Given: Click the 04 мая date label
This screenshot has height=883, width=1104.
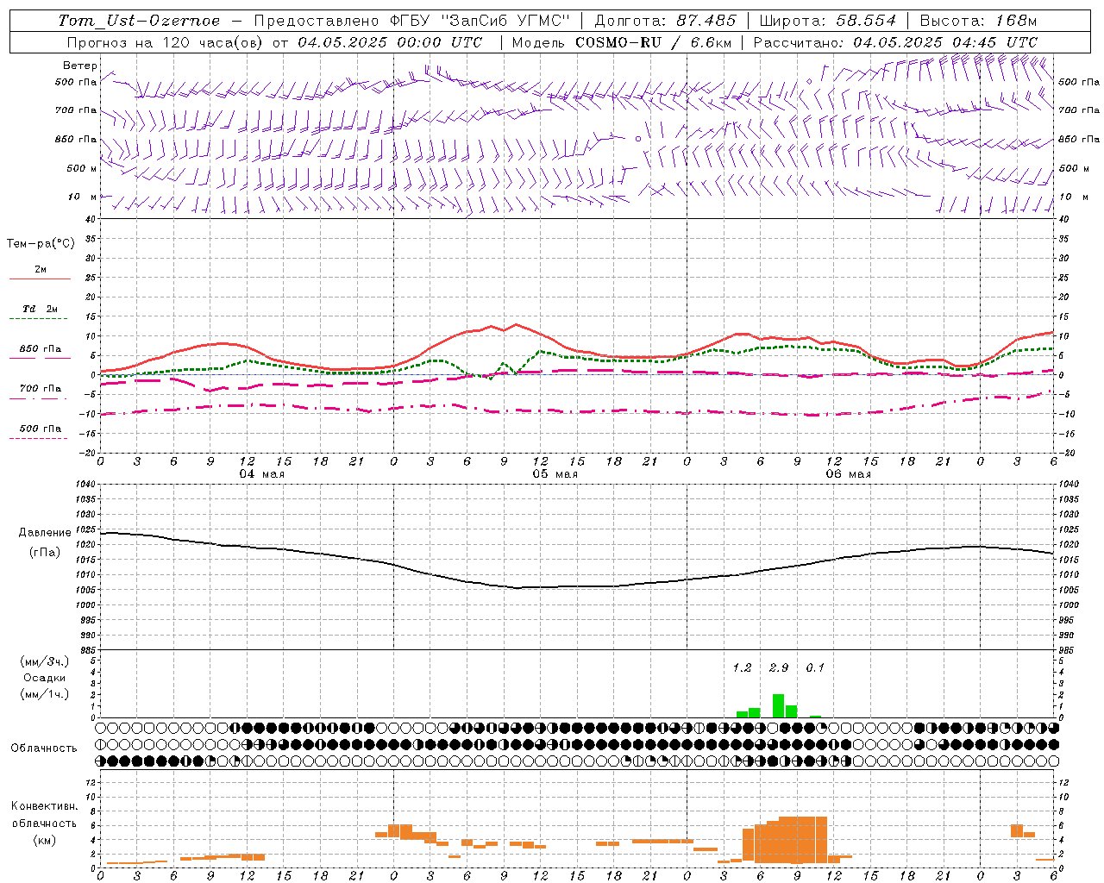Looking at the screenshot, I should 262,474.
